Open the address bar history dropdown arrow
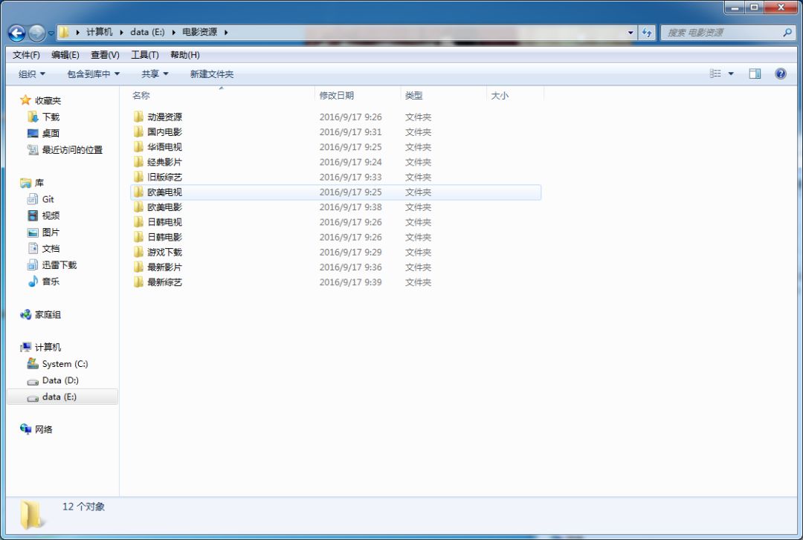This screenshot has width=803, height=540. tap(631, 33)
